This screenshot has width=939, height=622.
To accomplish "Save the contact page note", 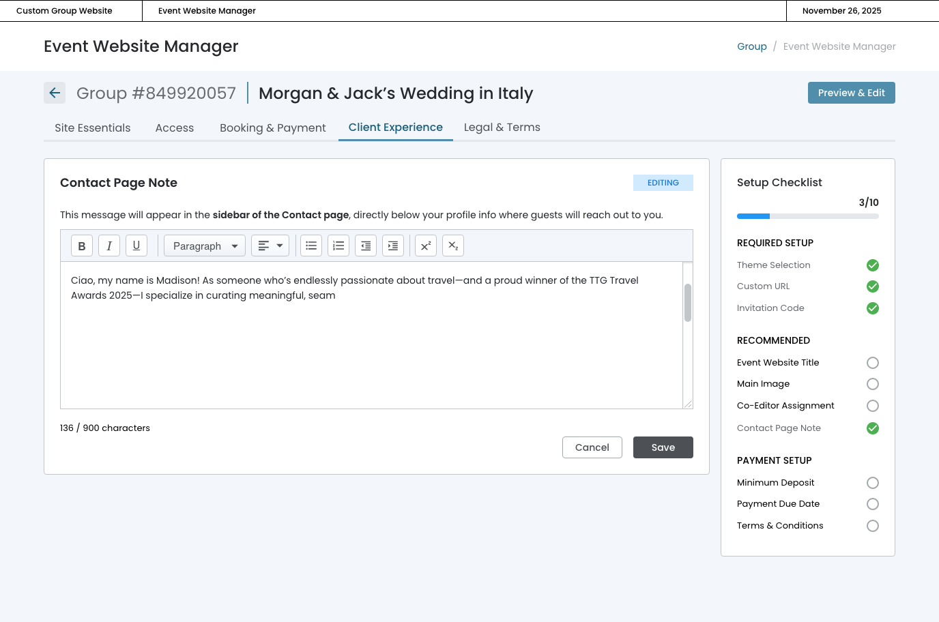I will pyautogui.click(x=663, y=447).
